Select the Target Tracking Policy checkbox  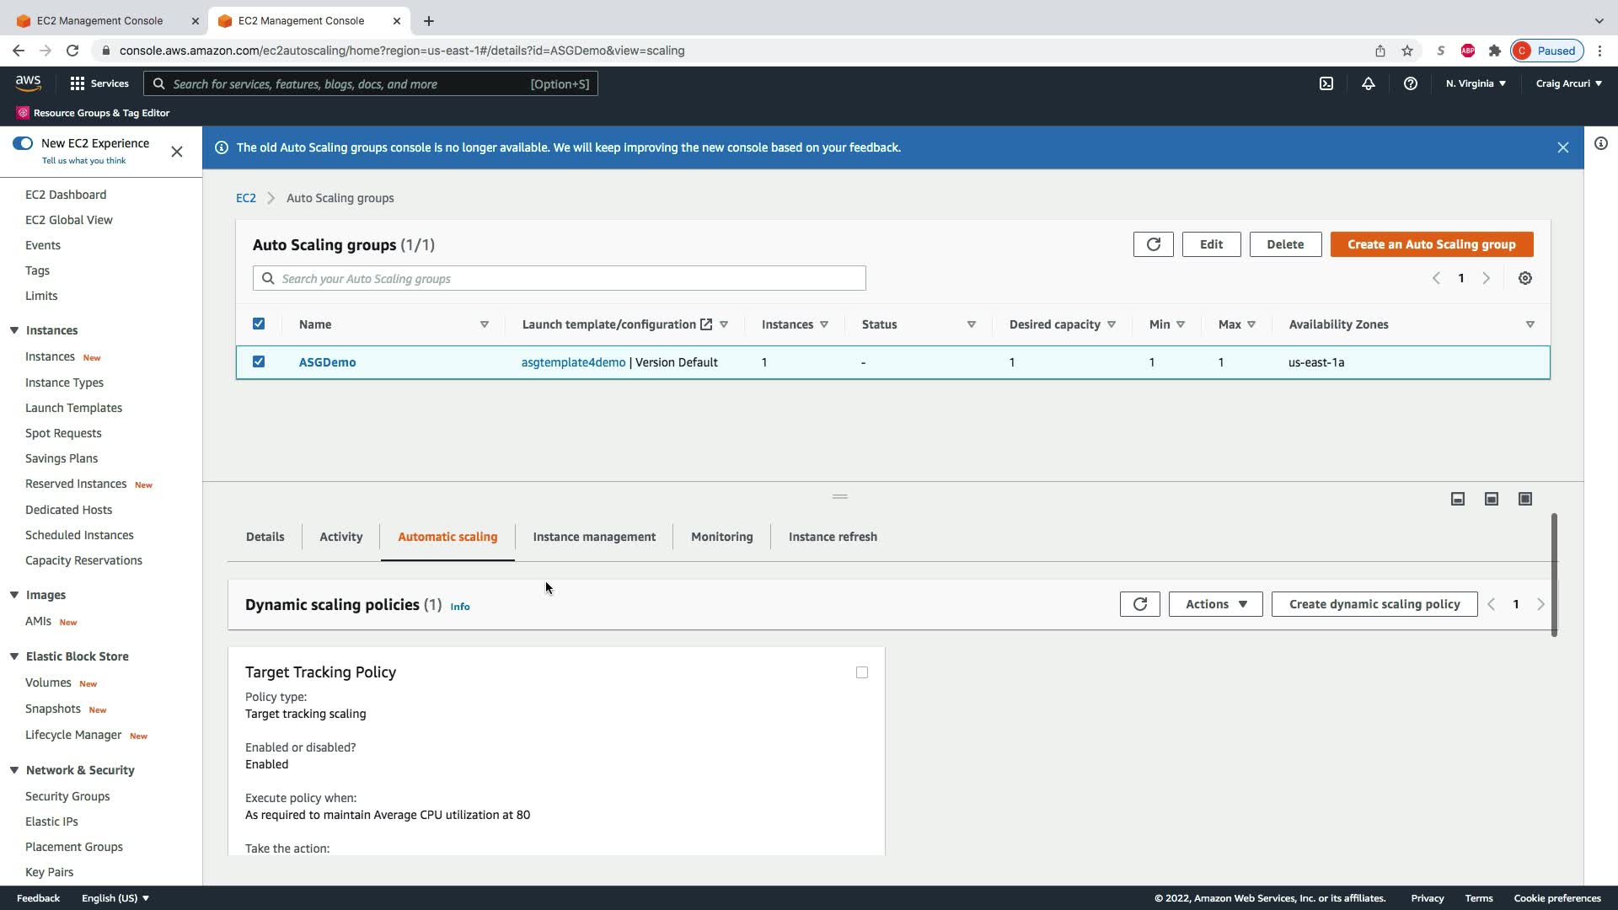[861, 672]
